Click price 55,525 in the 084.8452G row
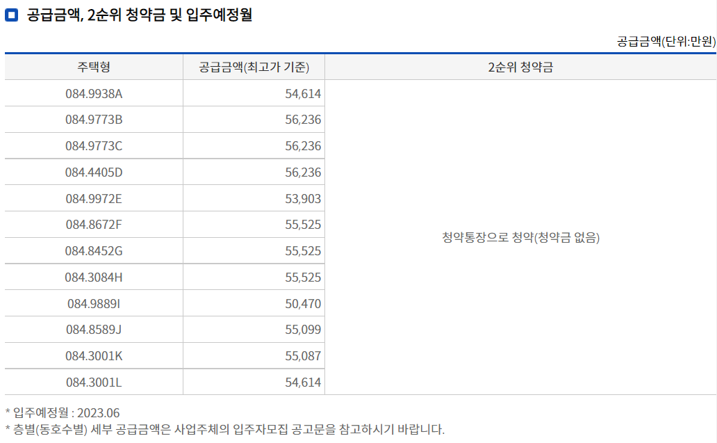Screen dimensions: 717x443 click(303, 251)
